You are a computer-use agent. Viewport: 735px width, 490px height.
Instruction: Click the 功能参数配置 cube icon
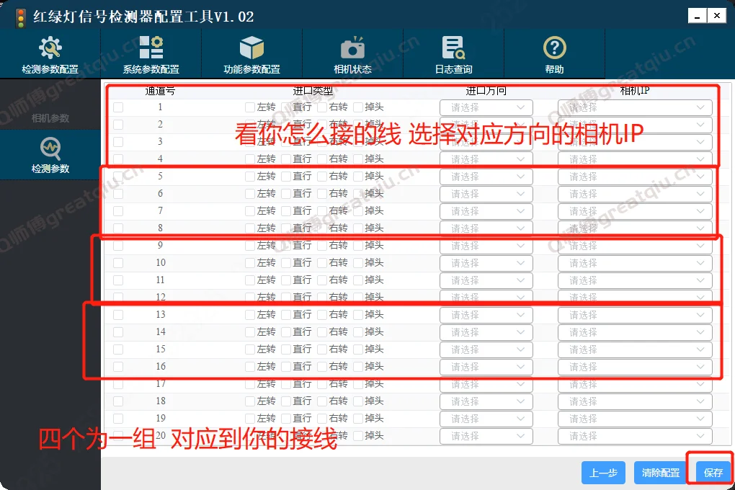[x=251, y=52]
